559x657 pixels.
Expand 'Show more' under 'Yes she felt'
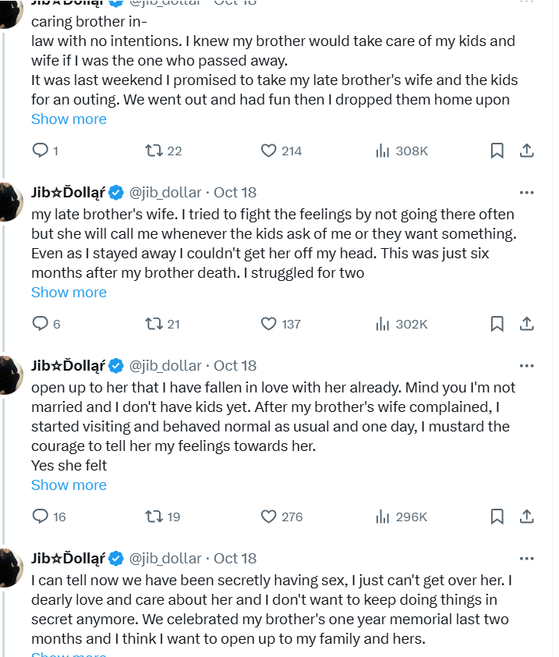pyautogui.click(x=69, y=485)
